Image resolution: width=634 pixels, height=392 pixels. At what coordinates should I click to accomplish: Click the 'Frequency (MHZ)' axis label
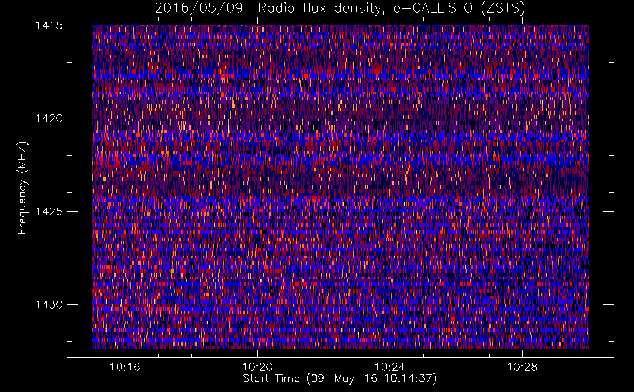(23, 188)
